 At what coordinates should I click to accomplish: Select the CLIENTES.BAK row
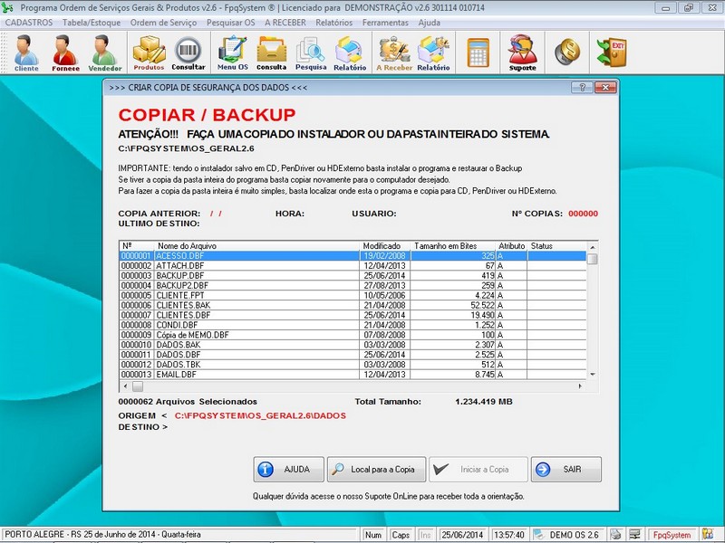pos(353,305)
